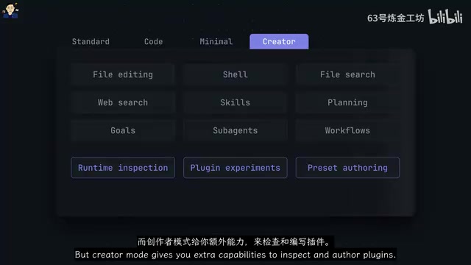Select the highlighted Creator tab
The image size is (471, 265).
click(279, 41)
